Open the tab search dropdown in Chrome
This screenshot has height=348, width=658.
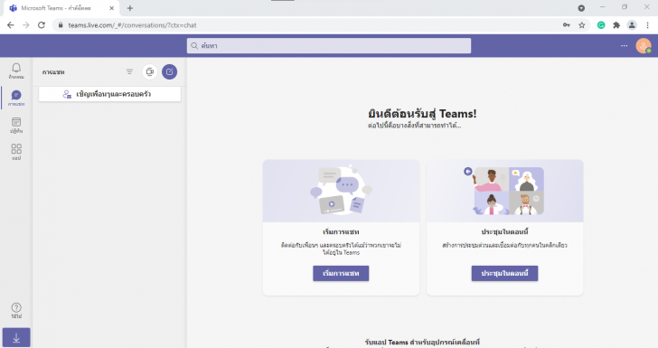pos(581,8)
